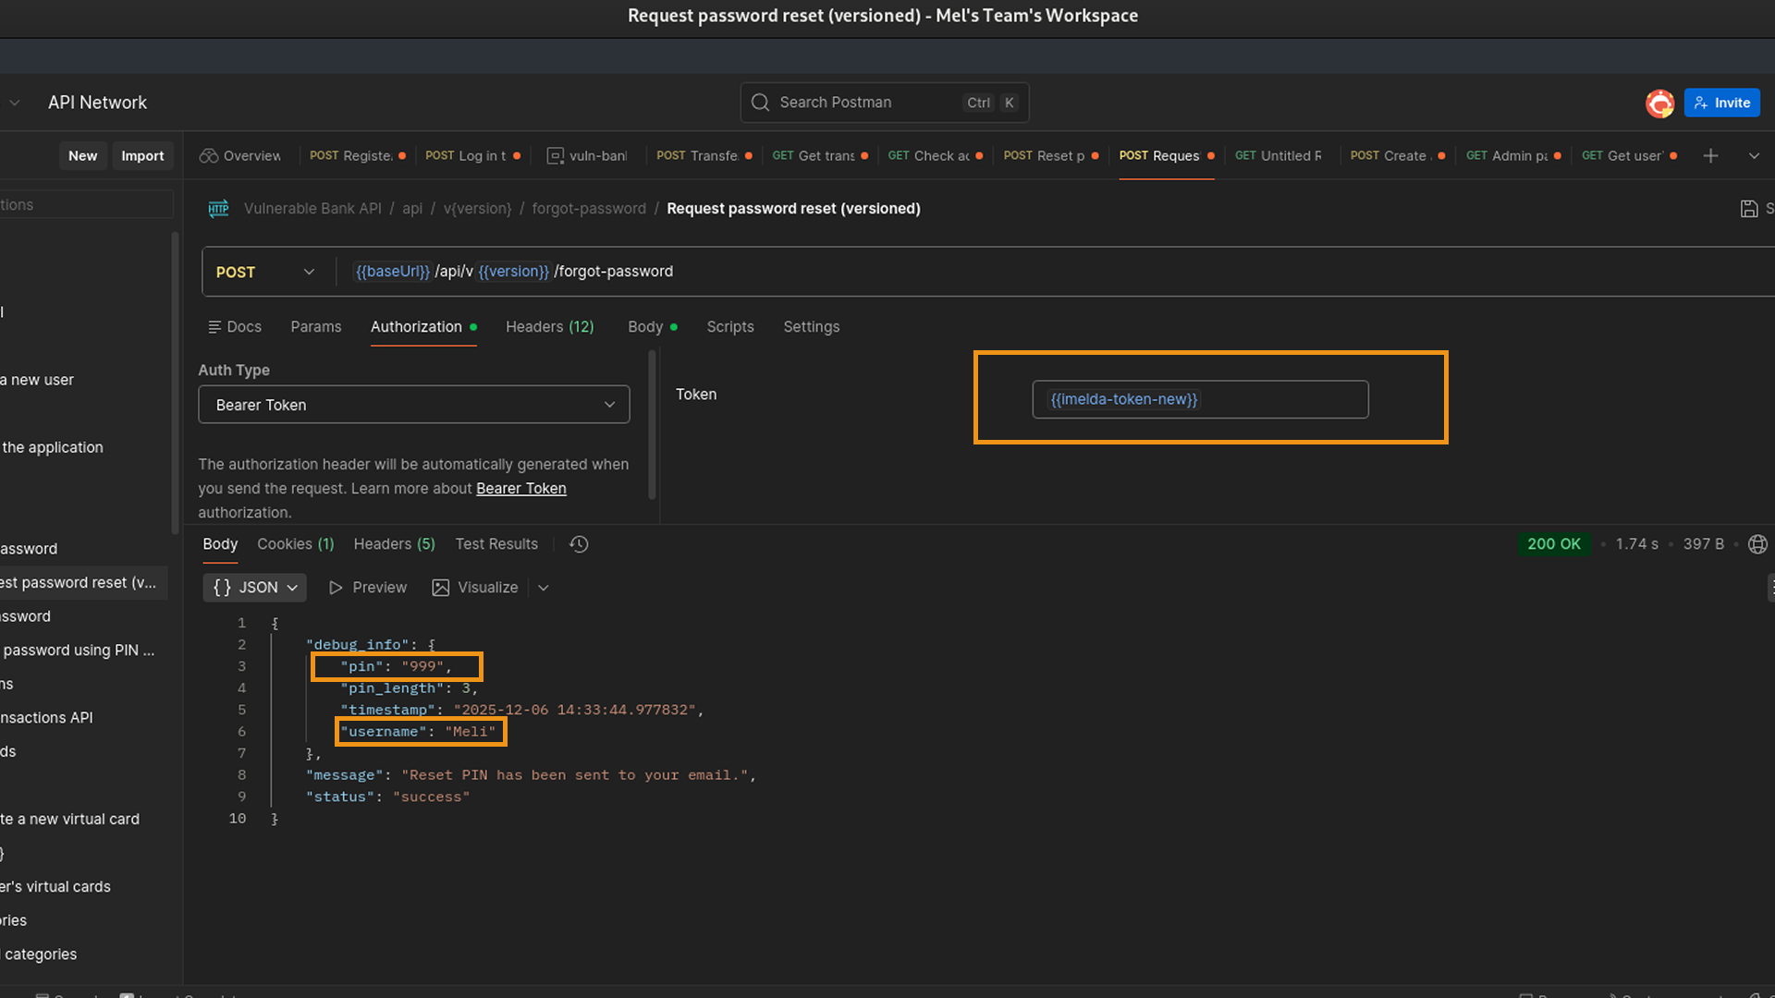The width and height of the screenshot is (1775, 998).
Task: Switch to the Headers (12) request tab
Action: [x=549, y=327]
